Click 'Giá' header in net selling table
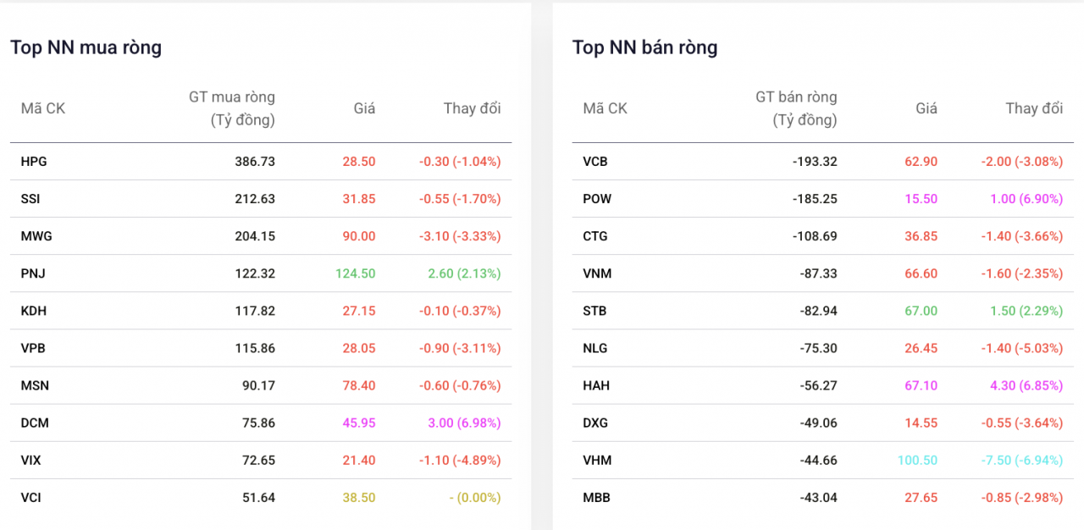The width and height of the screenshot is (1084, 530). tap(926, 108)
